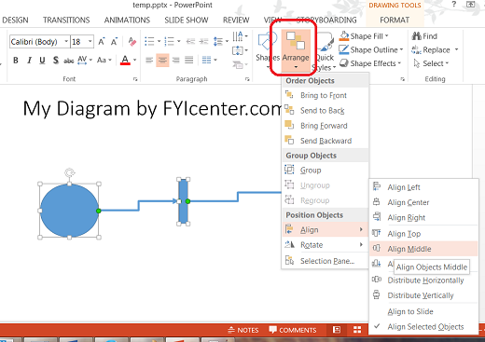Choose Align Top
This screenshot has width=485, height=342.
[x=423, y=234]
